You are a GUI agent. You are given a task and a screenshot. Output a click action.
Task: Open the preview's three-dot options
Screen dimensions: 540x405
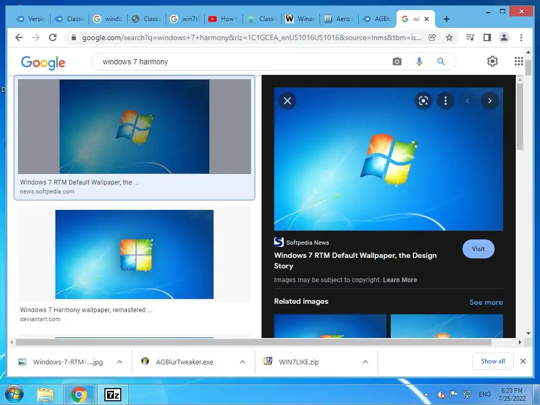click(445, 101)
